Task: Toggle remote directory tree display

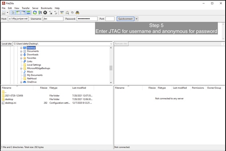Action: (23, 13)
